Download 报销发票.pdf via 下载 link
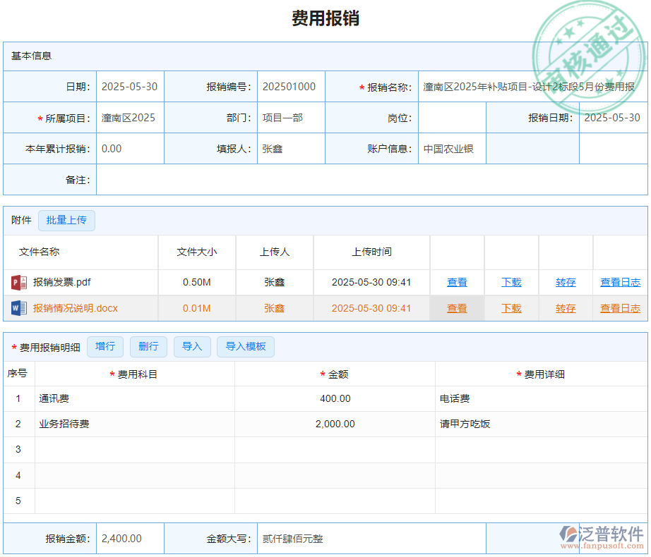The width and height of the screenshot is (651, 557). [511, 282]
